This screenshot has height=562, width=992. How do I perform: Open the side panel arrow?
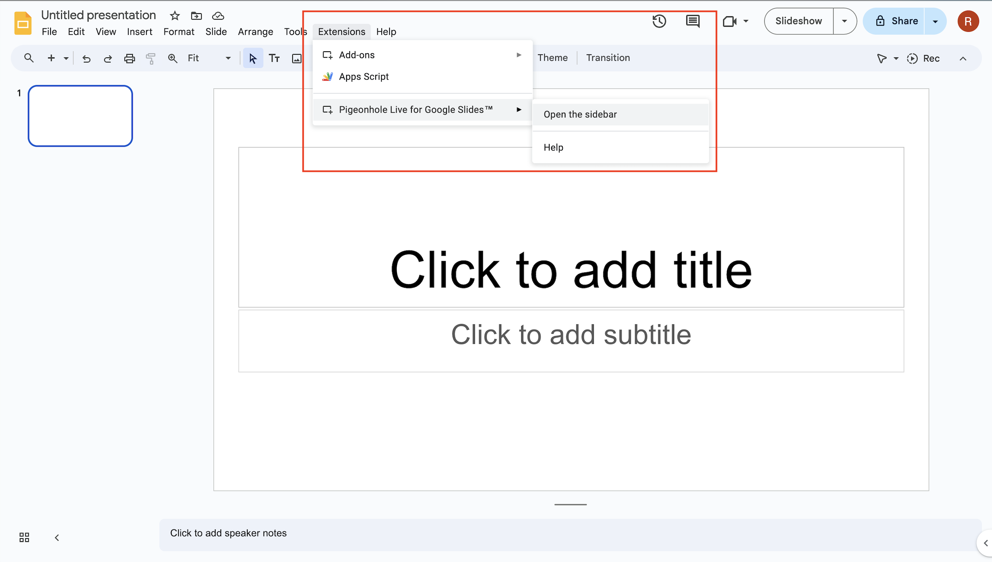986,543
